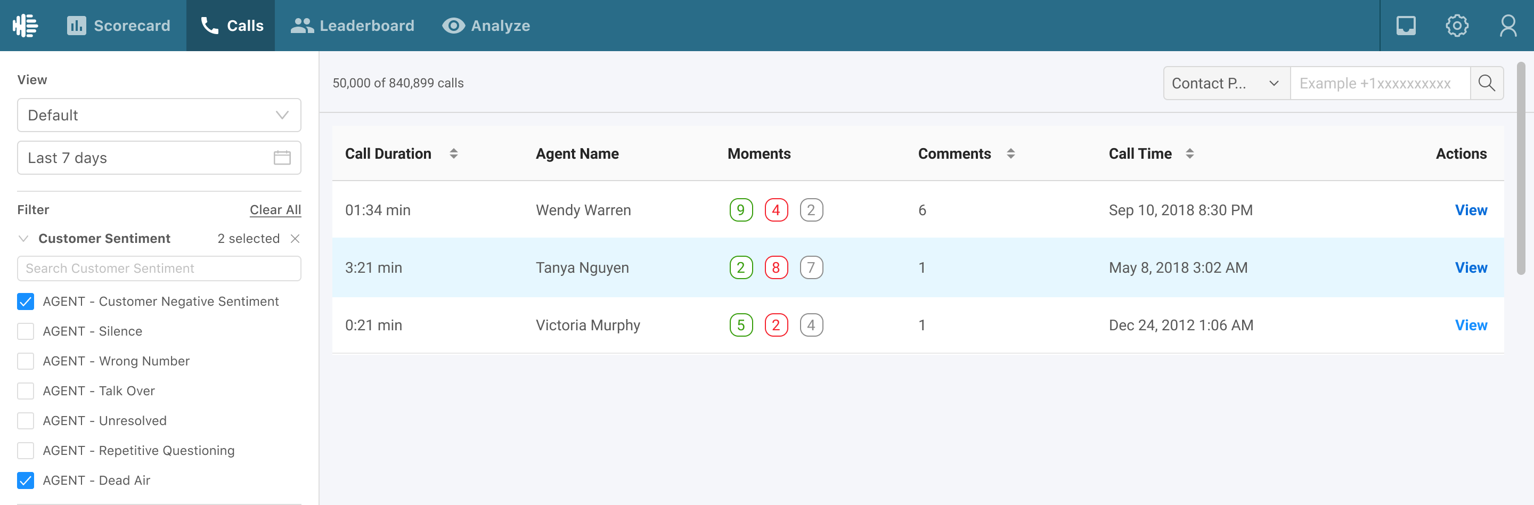The width and height of the screenshot is (1534, 505).
Task: Clear Customer Sentiment filter selection X
Action: click(295, 239)
